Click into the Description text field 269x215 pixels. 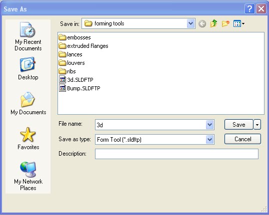coord(176,154)
